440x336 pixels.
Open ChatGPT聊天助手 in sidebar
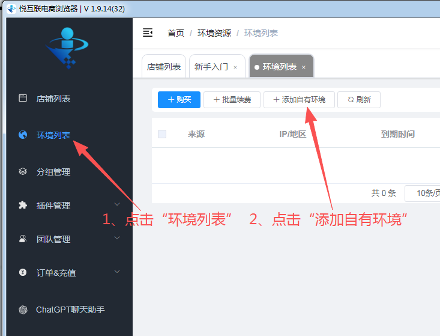pyautogui.click(x=70, y=310)
